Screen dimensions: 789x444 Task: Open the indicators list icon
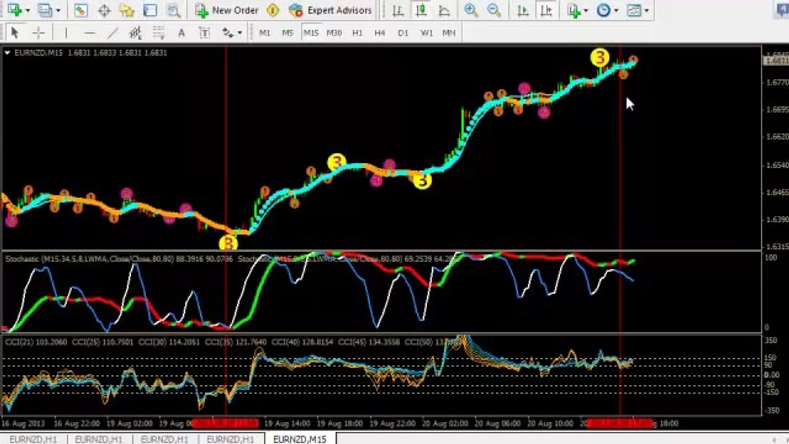tap(574, 10)
